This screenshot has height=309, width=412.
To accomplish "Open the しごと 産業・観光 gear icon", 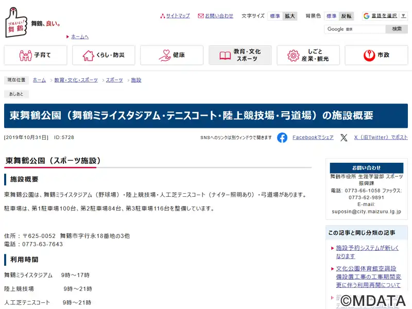I will coord(294,55).
